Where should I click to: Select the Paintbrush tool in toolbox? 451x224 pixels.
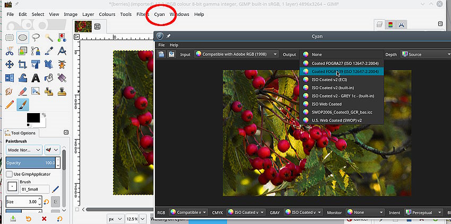(23, 105)
